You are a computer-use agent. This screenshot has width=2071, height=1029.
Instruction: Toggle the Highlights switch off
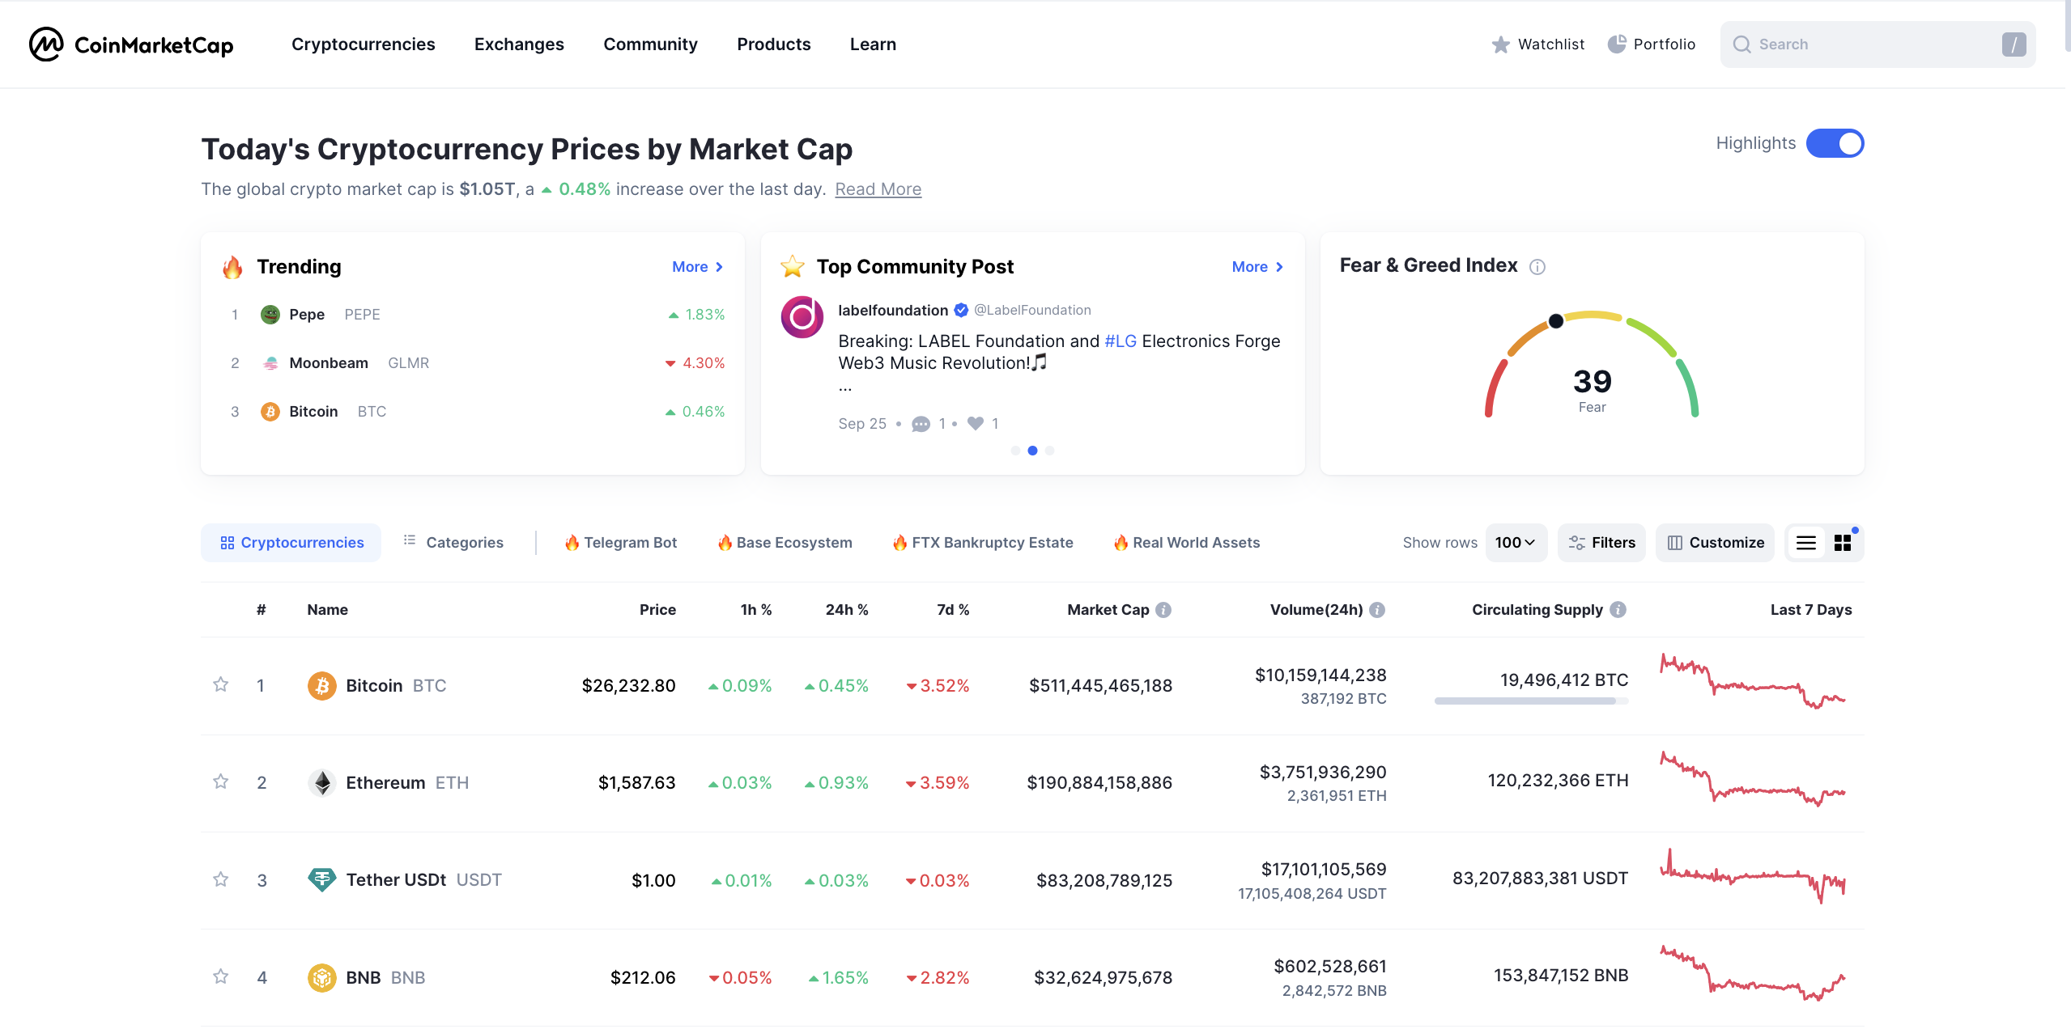[1835, 144]
